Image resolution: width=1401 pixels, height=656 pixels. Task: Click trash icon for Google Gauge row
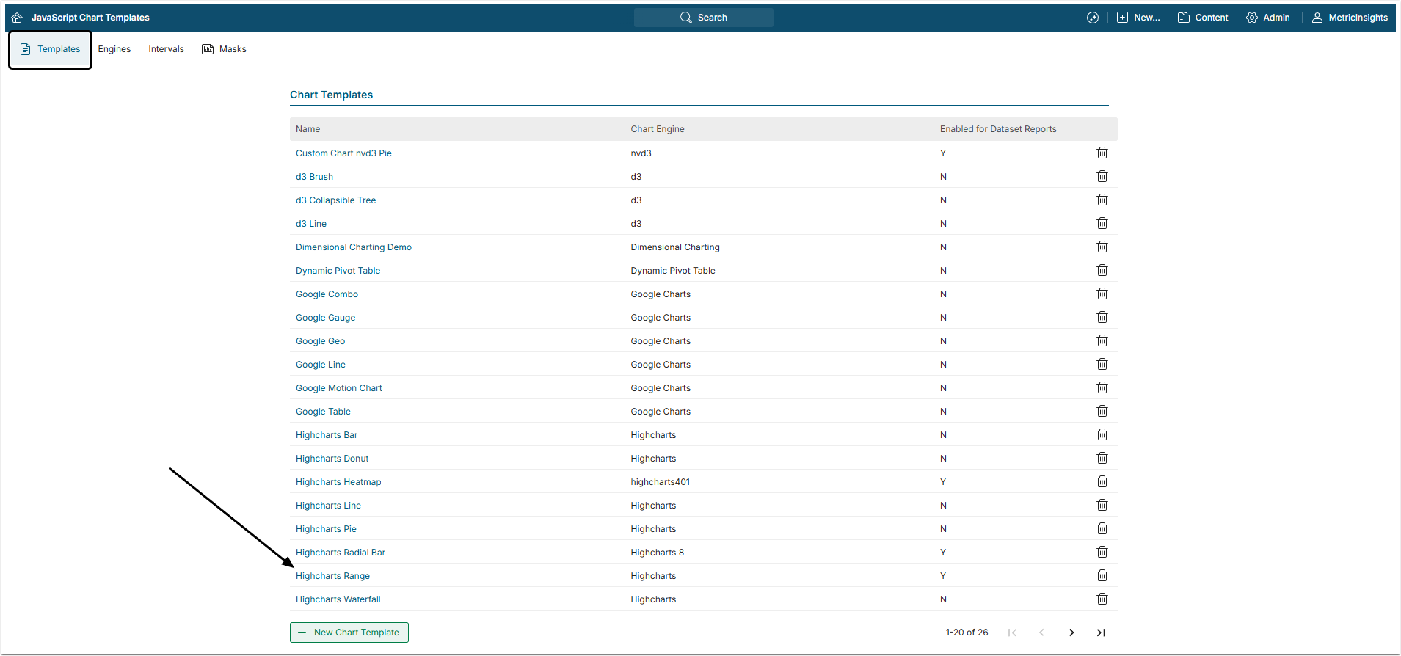tap(1102, 317)
